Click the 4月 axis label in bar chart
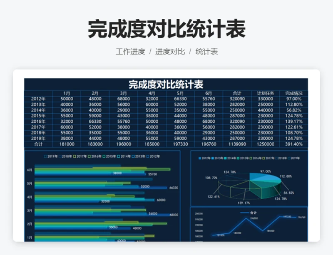 [x=30, y=197]
